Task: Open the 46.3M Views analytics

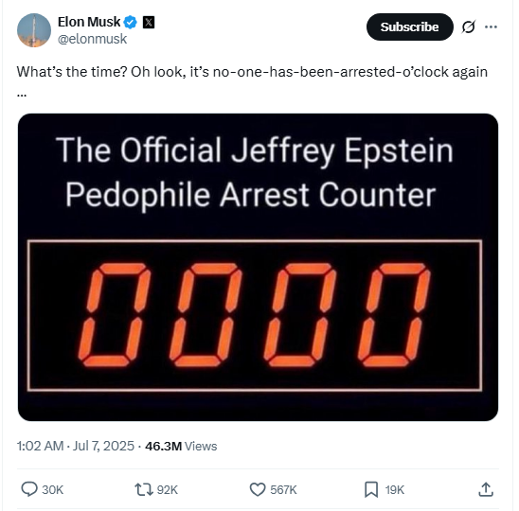Action: point(181,446)
